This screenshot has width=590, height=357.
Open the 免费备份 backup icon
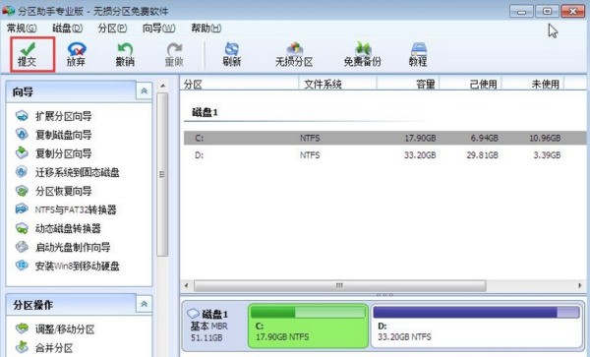(362, 49)
